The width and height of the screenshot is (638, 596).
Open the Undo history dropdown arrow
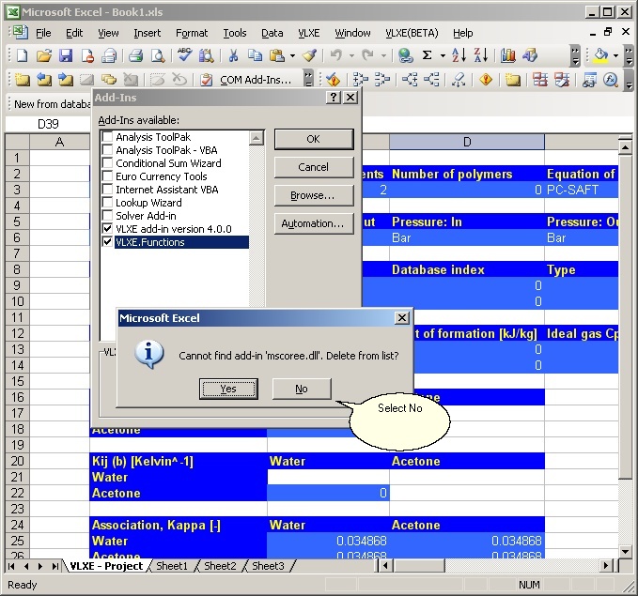(351, 55)
